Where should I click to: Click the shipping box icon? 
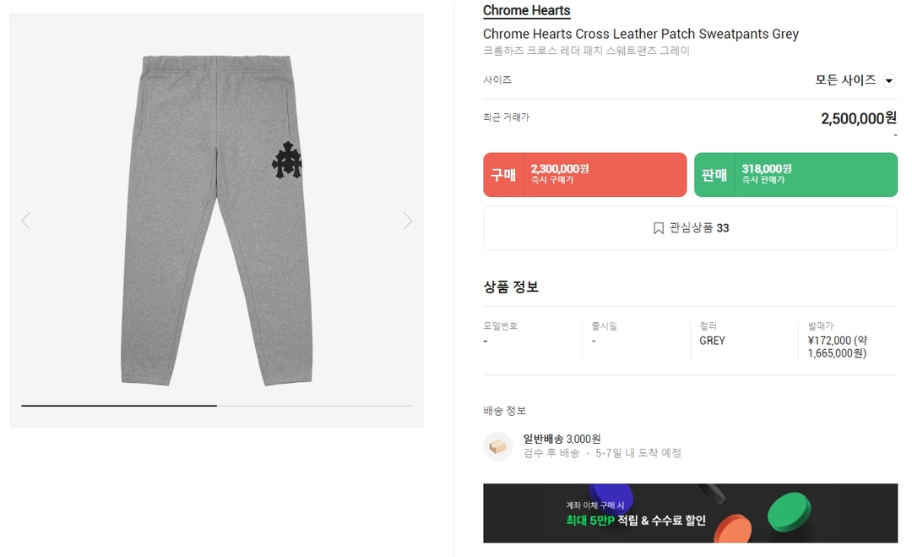[x=498, y=445]
